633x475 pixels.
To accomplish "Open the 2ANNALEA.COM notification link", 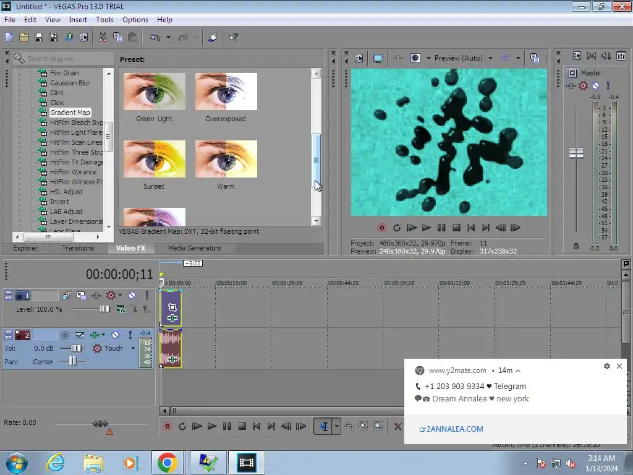I will click(x=451, y=429).
